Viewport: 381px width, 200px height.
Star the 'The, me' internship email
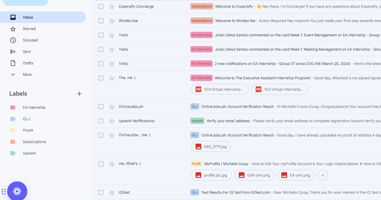[x=112, y=78]
